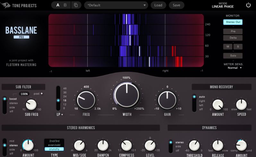Screen dimensions: 256x157
Task: Toggle the plugin power bypass icon
Action: pyautogui.click(x=248, y=5)
